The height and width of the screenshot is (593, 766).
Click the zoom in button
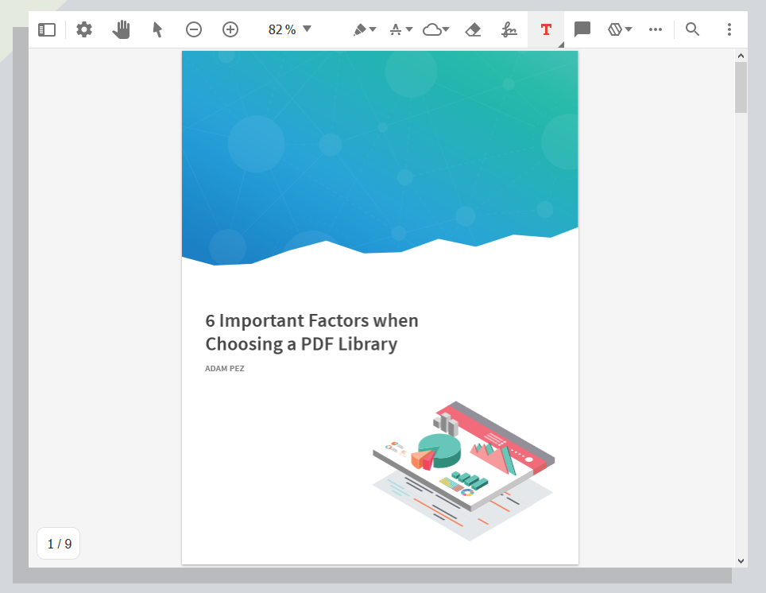pyautogui.click(x=230, y=29)
